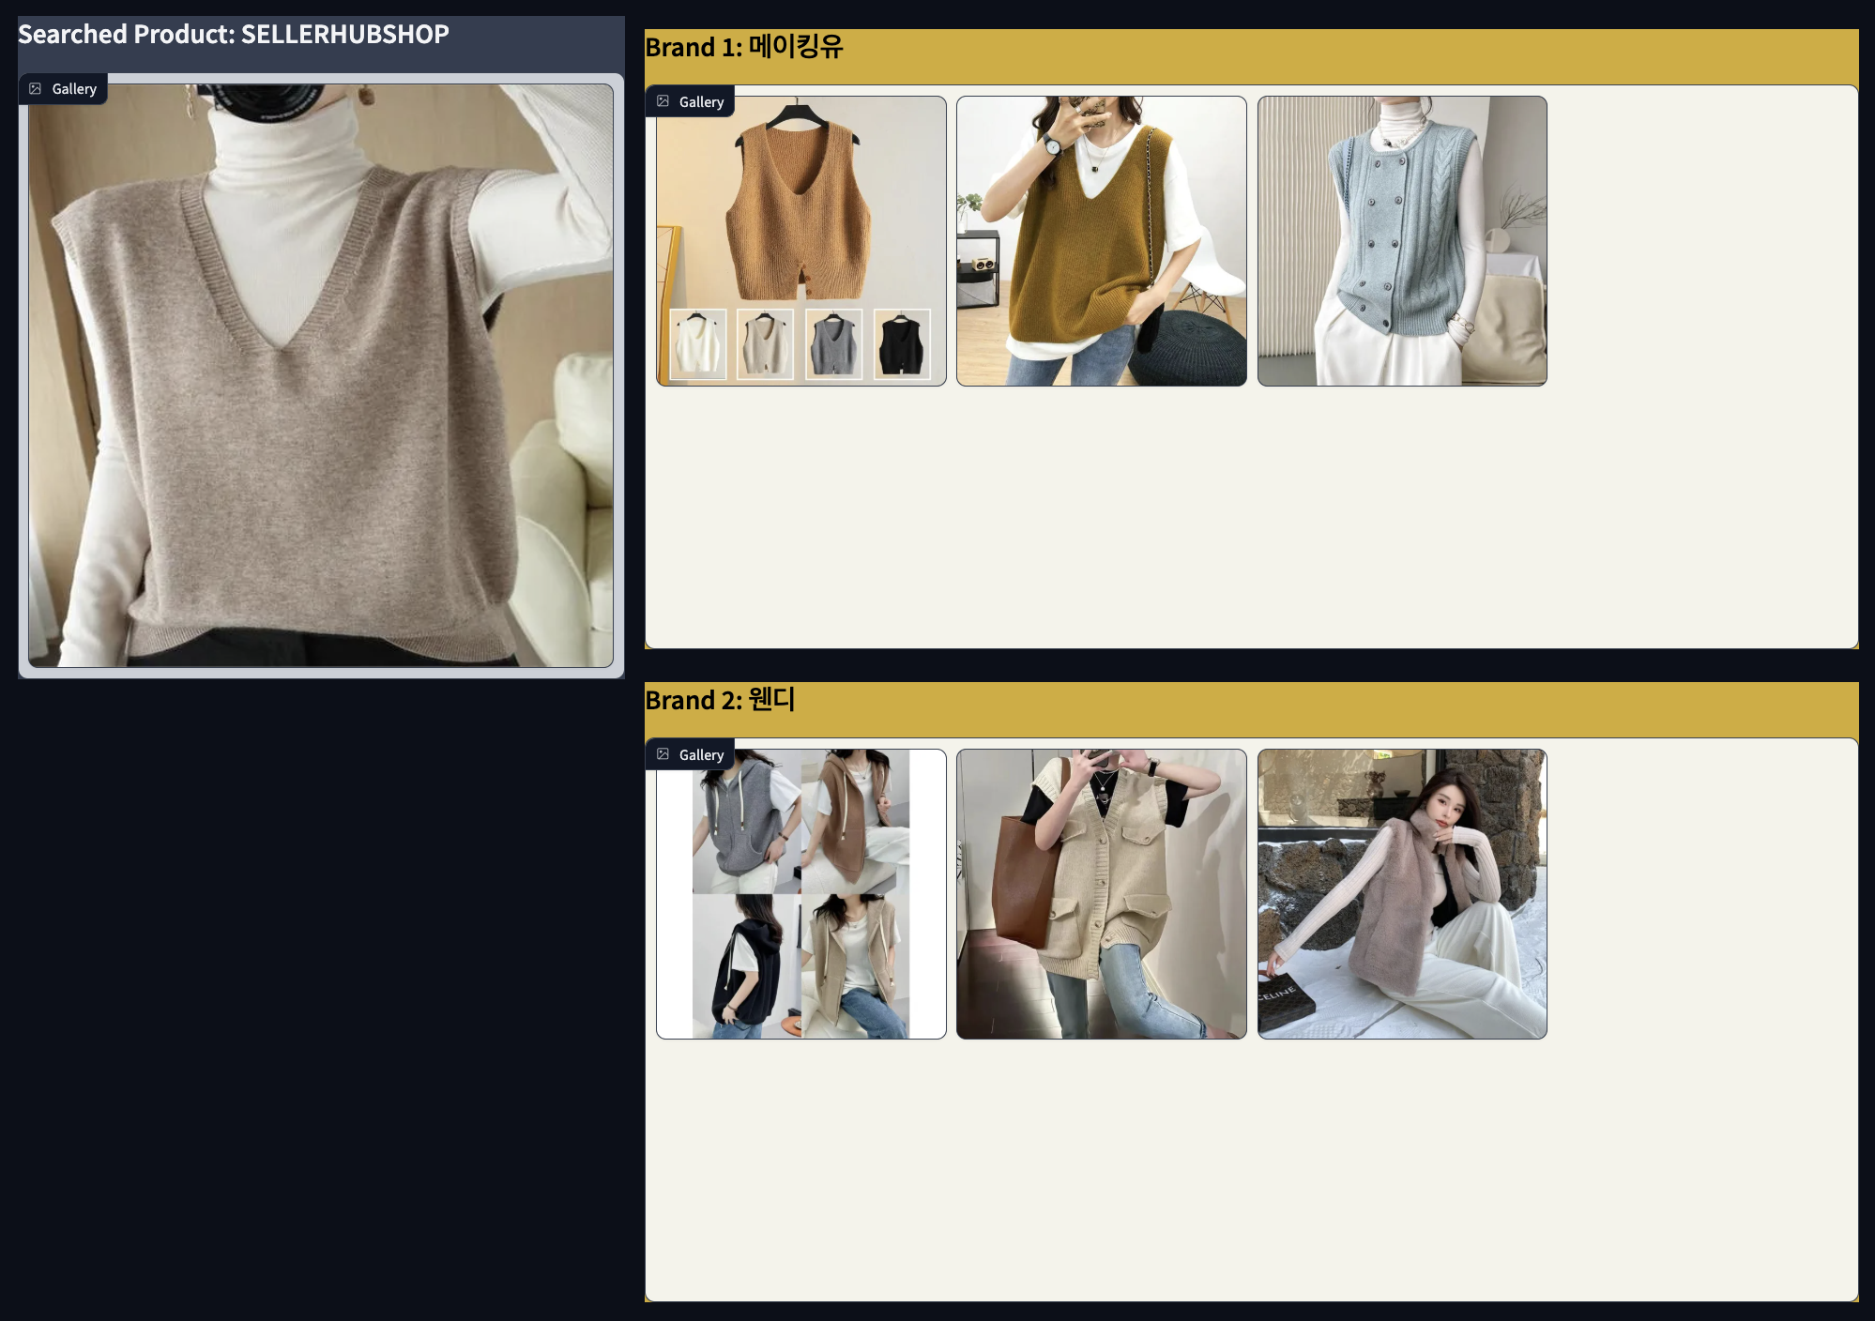Open the large beige V-neck vest image
Screen dimensions: 1875x1321
320,375
